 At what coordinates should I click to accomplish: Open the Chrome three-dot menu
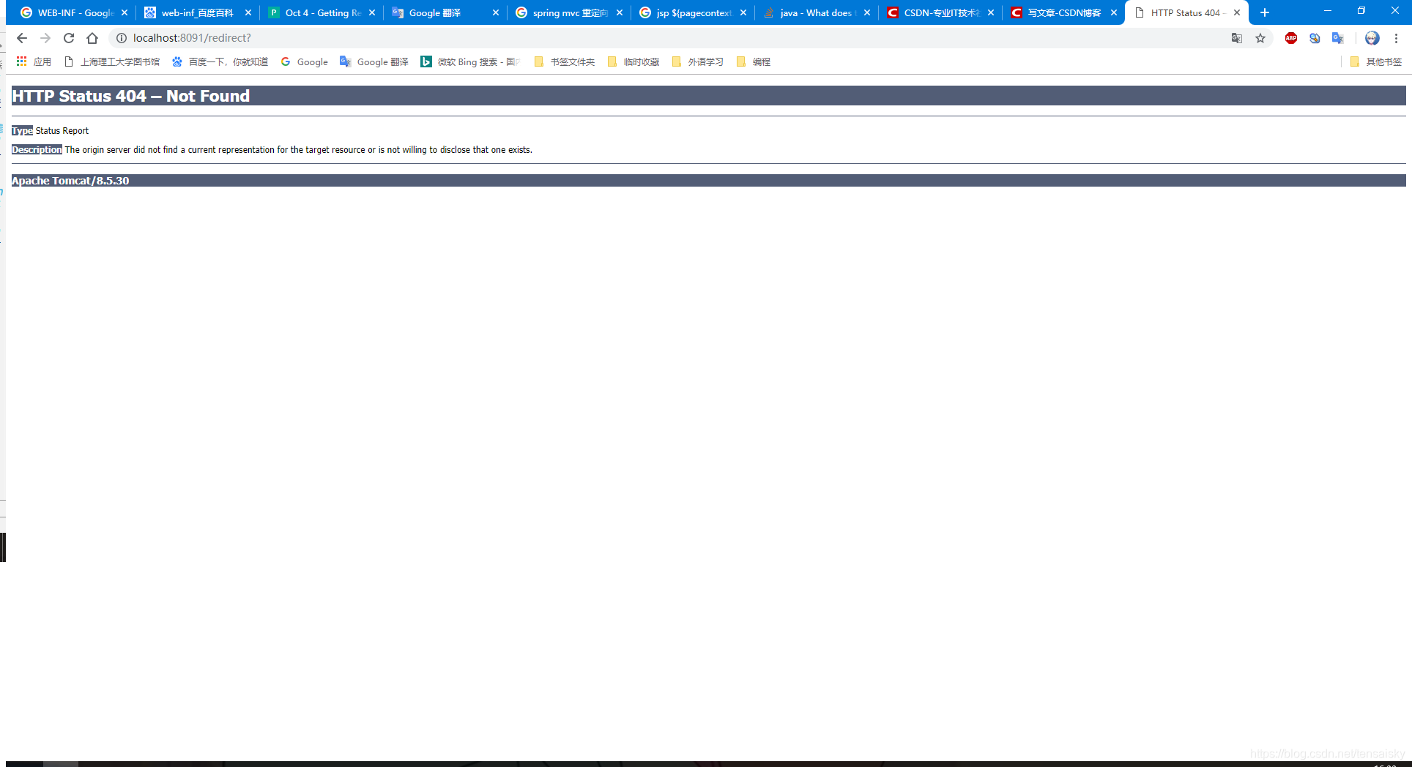tap(1396, 38)
